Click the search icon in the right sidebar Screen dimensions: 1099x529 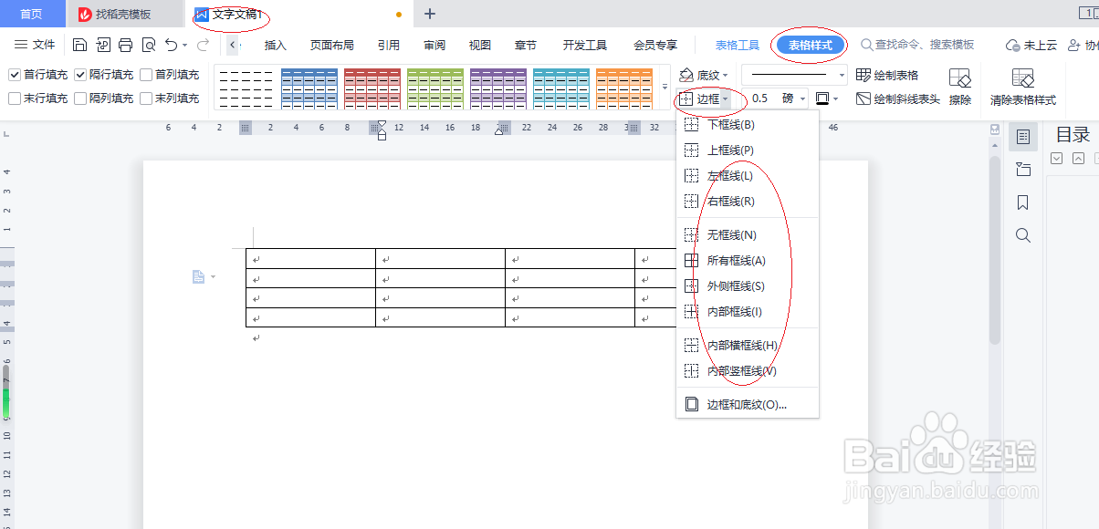(1022, 235)
